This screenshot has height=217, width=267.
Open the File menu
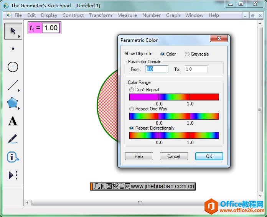(x=18, y=15)
